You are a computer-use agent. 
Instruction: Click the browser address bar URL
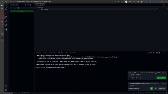(32, 2)
